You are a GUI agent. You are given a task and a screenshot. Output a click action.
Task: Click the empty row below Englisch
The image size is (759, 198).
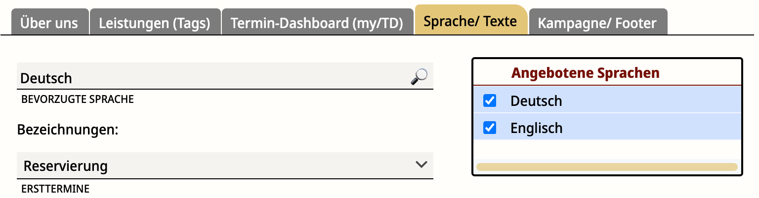coord(607,150)
